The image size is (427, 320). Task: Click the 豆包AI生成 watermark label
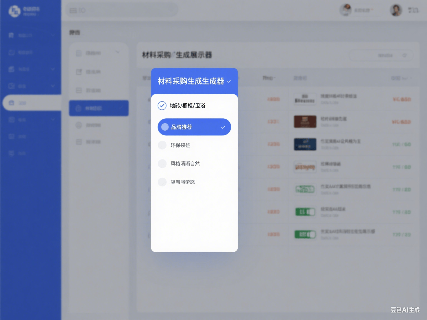pyautogui.click(x=405, y=310)
